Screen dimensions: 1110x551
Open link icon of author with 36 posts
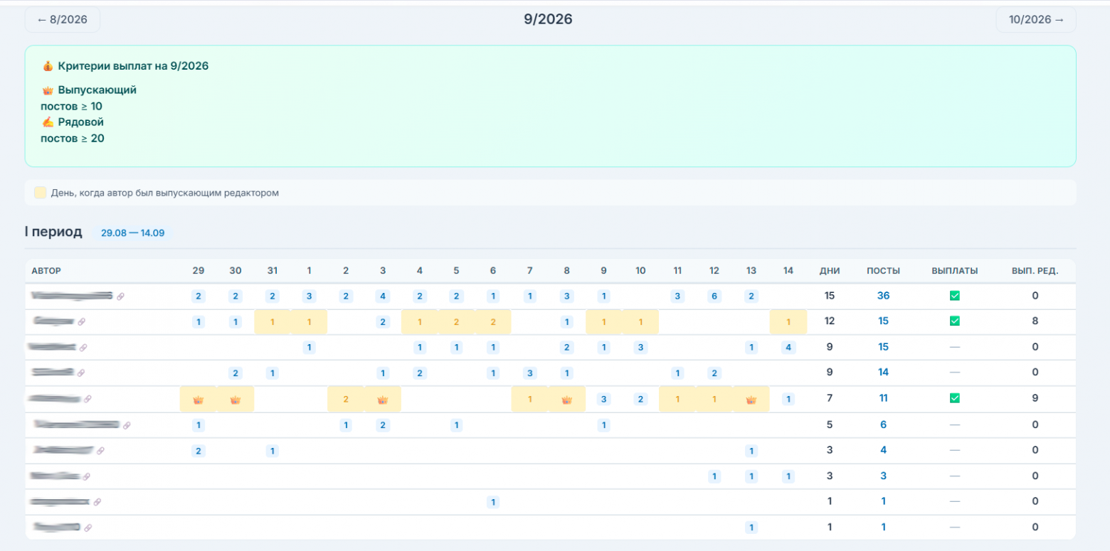coord(120,296)
